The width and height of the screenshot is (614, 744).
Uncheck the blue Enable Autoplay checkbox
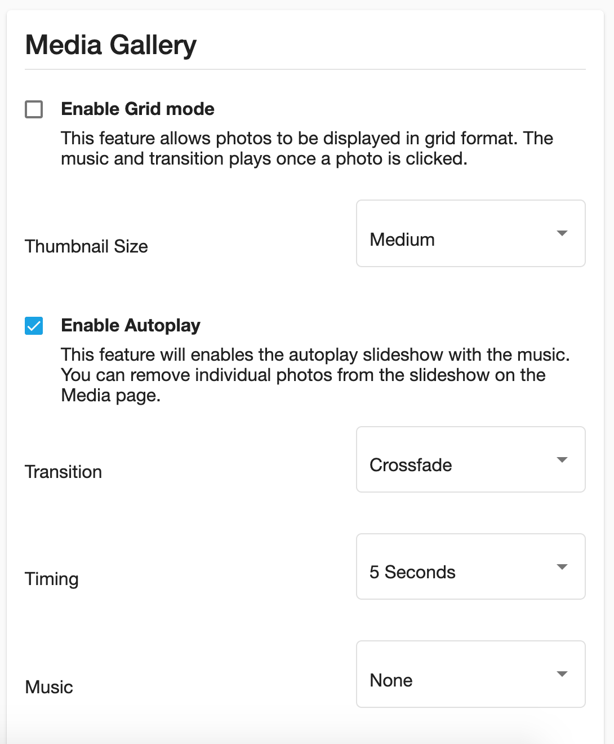click(x=34, y=326)
